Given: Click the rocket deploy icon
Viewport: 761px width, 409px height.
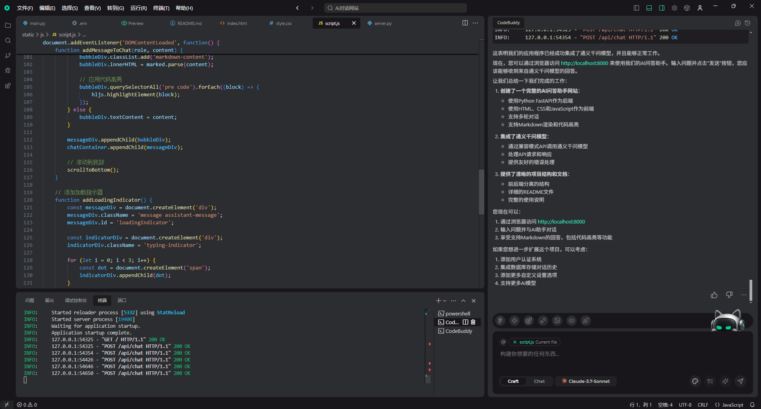Looking at the screenshot, I should tap(586, 321).
